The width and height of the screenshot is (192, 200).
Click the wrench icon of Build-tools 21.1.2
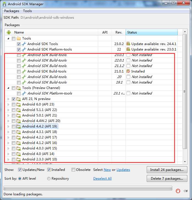coord(24,66)
